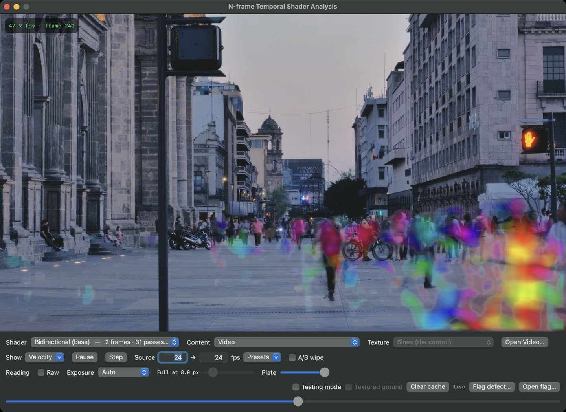The image size is (566, 412).
Task: Click the Flag defect... button
Action: tap(492, 387)
